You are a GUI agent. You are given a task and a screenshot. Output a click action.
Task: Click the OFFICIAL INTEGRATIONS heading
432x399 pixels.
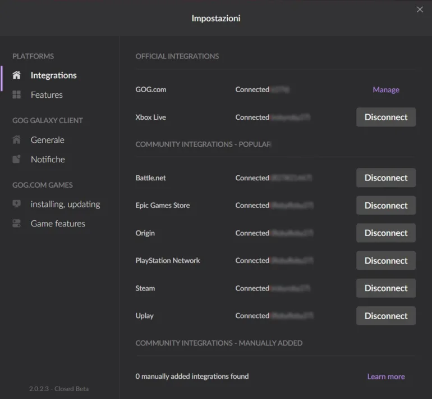click(x=177, y=56)
